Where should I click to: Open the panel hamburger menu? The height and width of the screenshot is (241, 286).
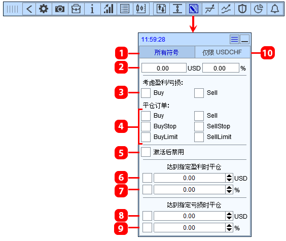tap(234, 40)
